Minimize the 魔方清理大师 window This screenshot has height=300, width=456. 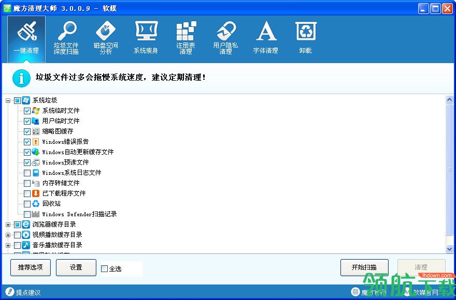click(423, 8)
